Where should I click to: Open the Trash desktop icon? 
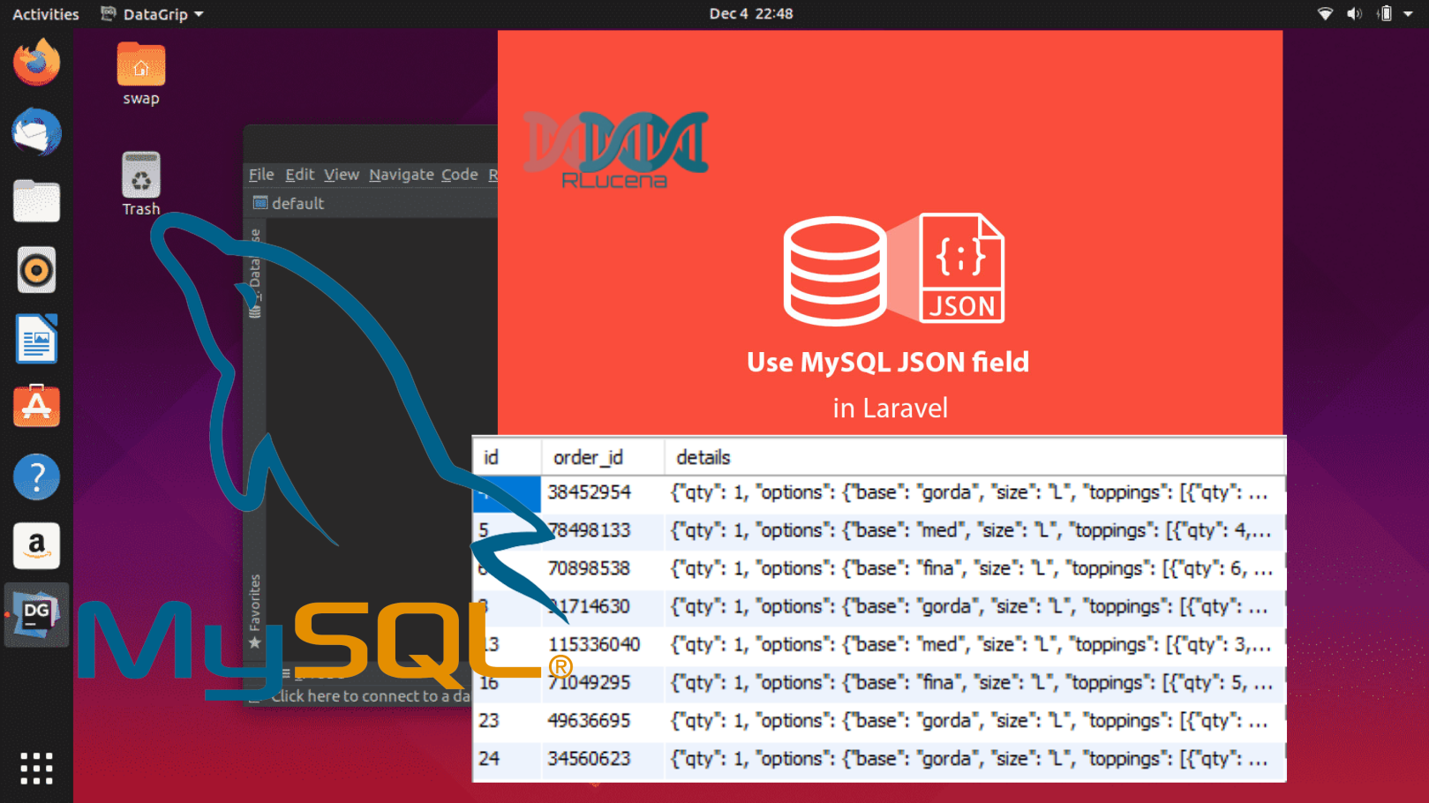point(141,184)
